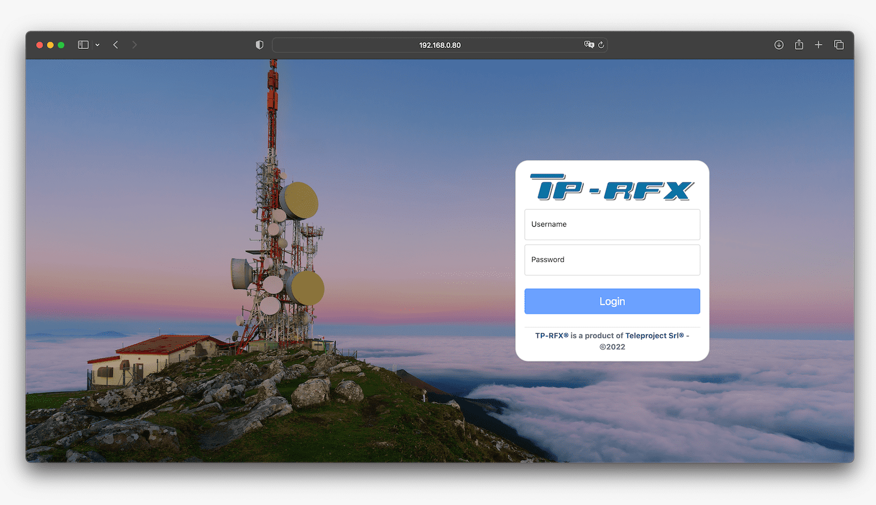Open the privacy report shield icon
Image resolution: width=876 pixels, height=505 pixels.
(260, 45)
